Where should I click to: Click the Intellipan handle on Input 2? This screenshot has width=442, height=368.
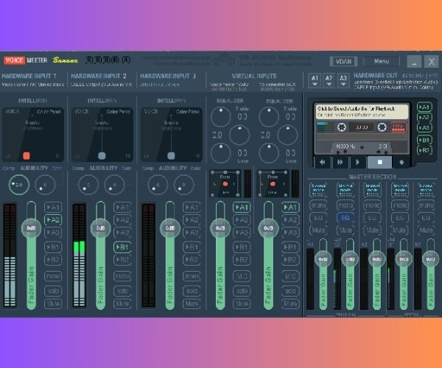102,156
